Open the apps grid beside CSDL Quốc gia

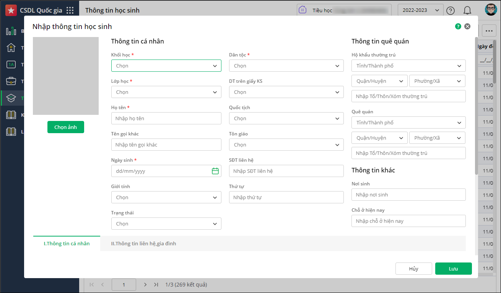70,10
